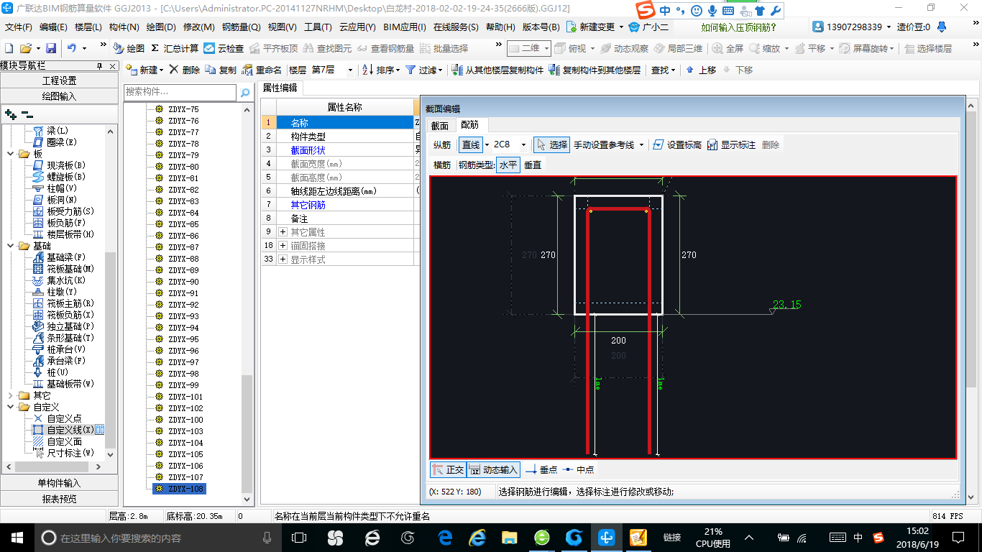
Task: Click 从其他楼层复制构件 button
Action: [x=497, y=70]
